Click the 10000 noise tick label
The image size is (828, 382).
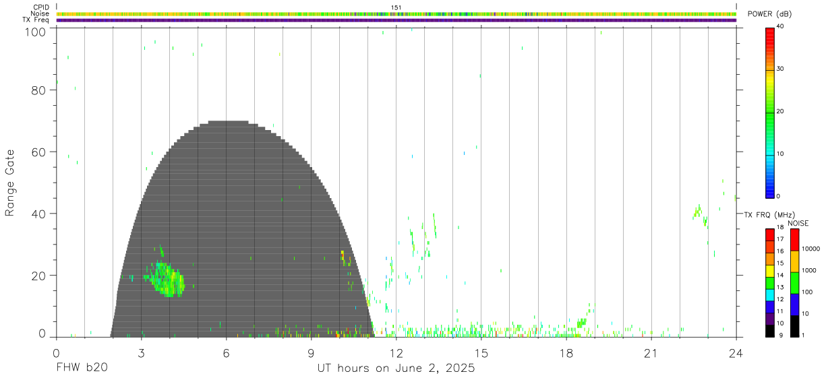(811, 249)
